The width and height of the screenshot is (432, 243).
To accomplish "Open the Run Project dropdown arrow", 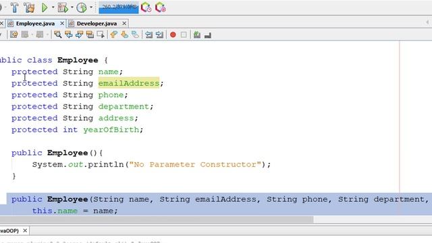I will point(53,7).
